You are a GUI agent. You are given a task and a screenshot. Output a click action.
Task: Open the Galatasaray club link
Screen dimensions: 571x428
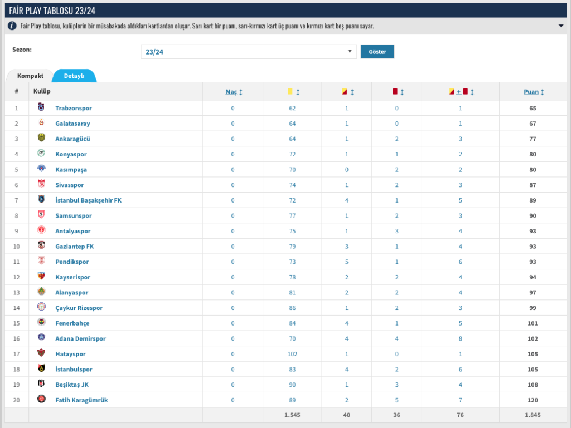[72, 124]
